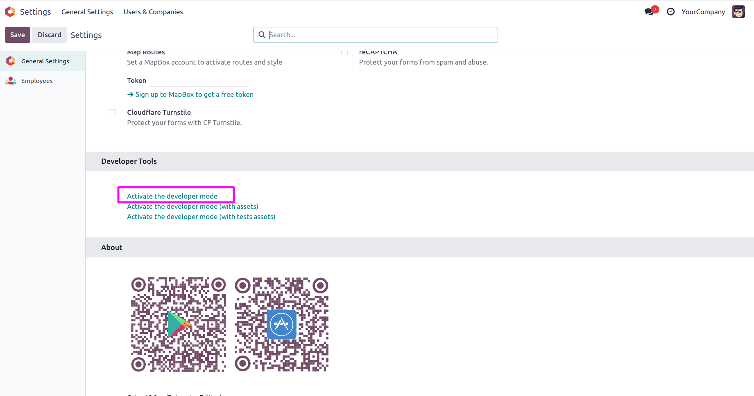Open the user avatar profile menu

pos(738,12)
